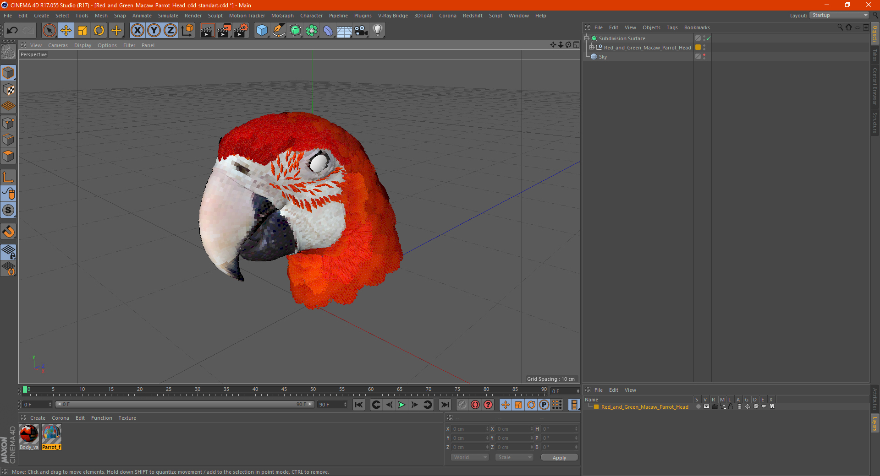Toggle Subdivision Surface enable checkmark
Image resolution: width=880 pixels, height=476 pixels.
[709, 38]
